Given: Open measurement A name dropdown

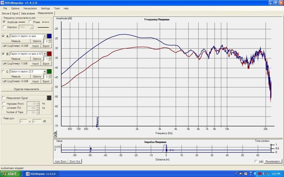Looking at the screenshot, I should (44, 36).
